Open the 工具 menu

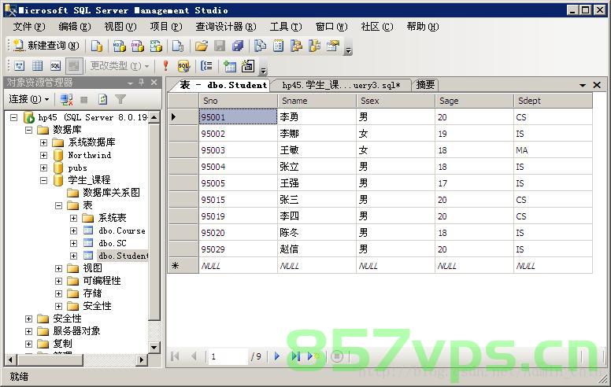pos(286,27)
